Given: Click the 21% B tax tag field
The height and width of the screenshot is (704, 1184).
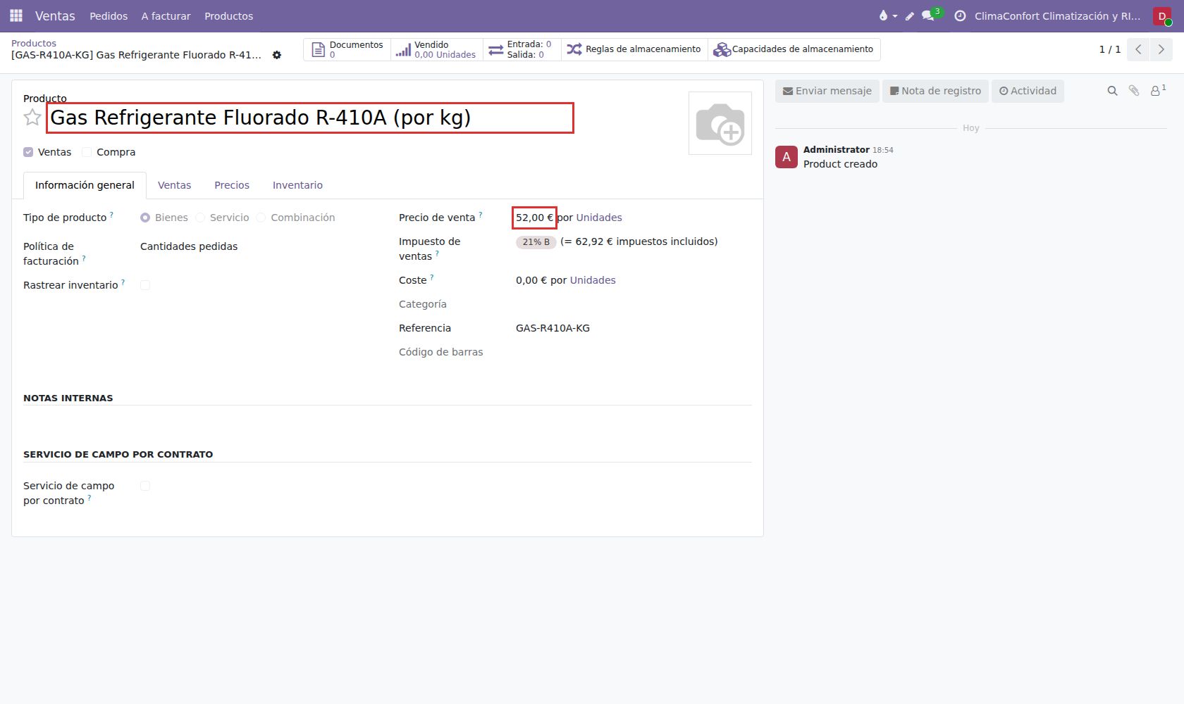Looking at the screenshot, I should (x=536, y=242).
